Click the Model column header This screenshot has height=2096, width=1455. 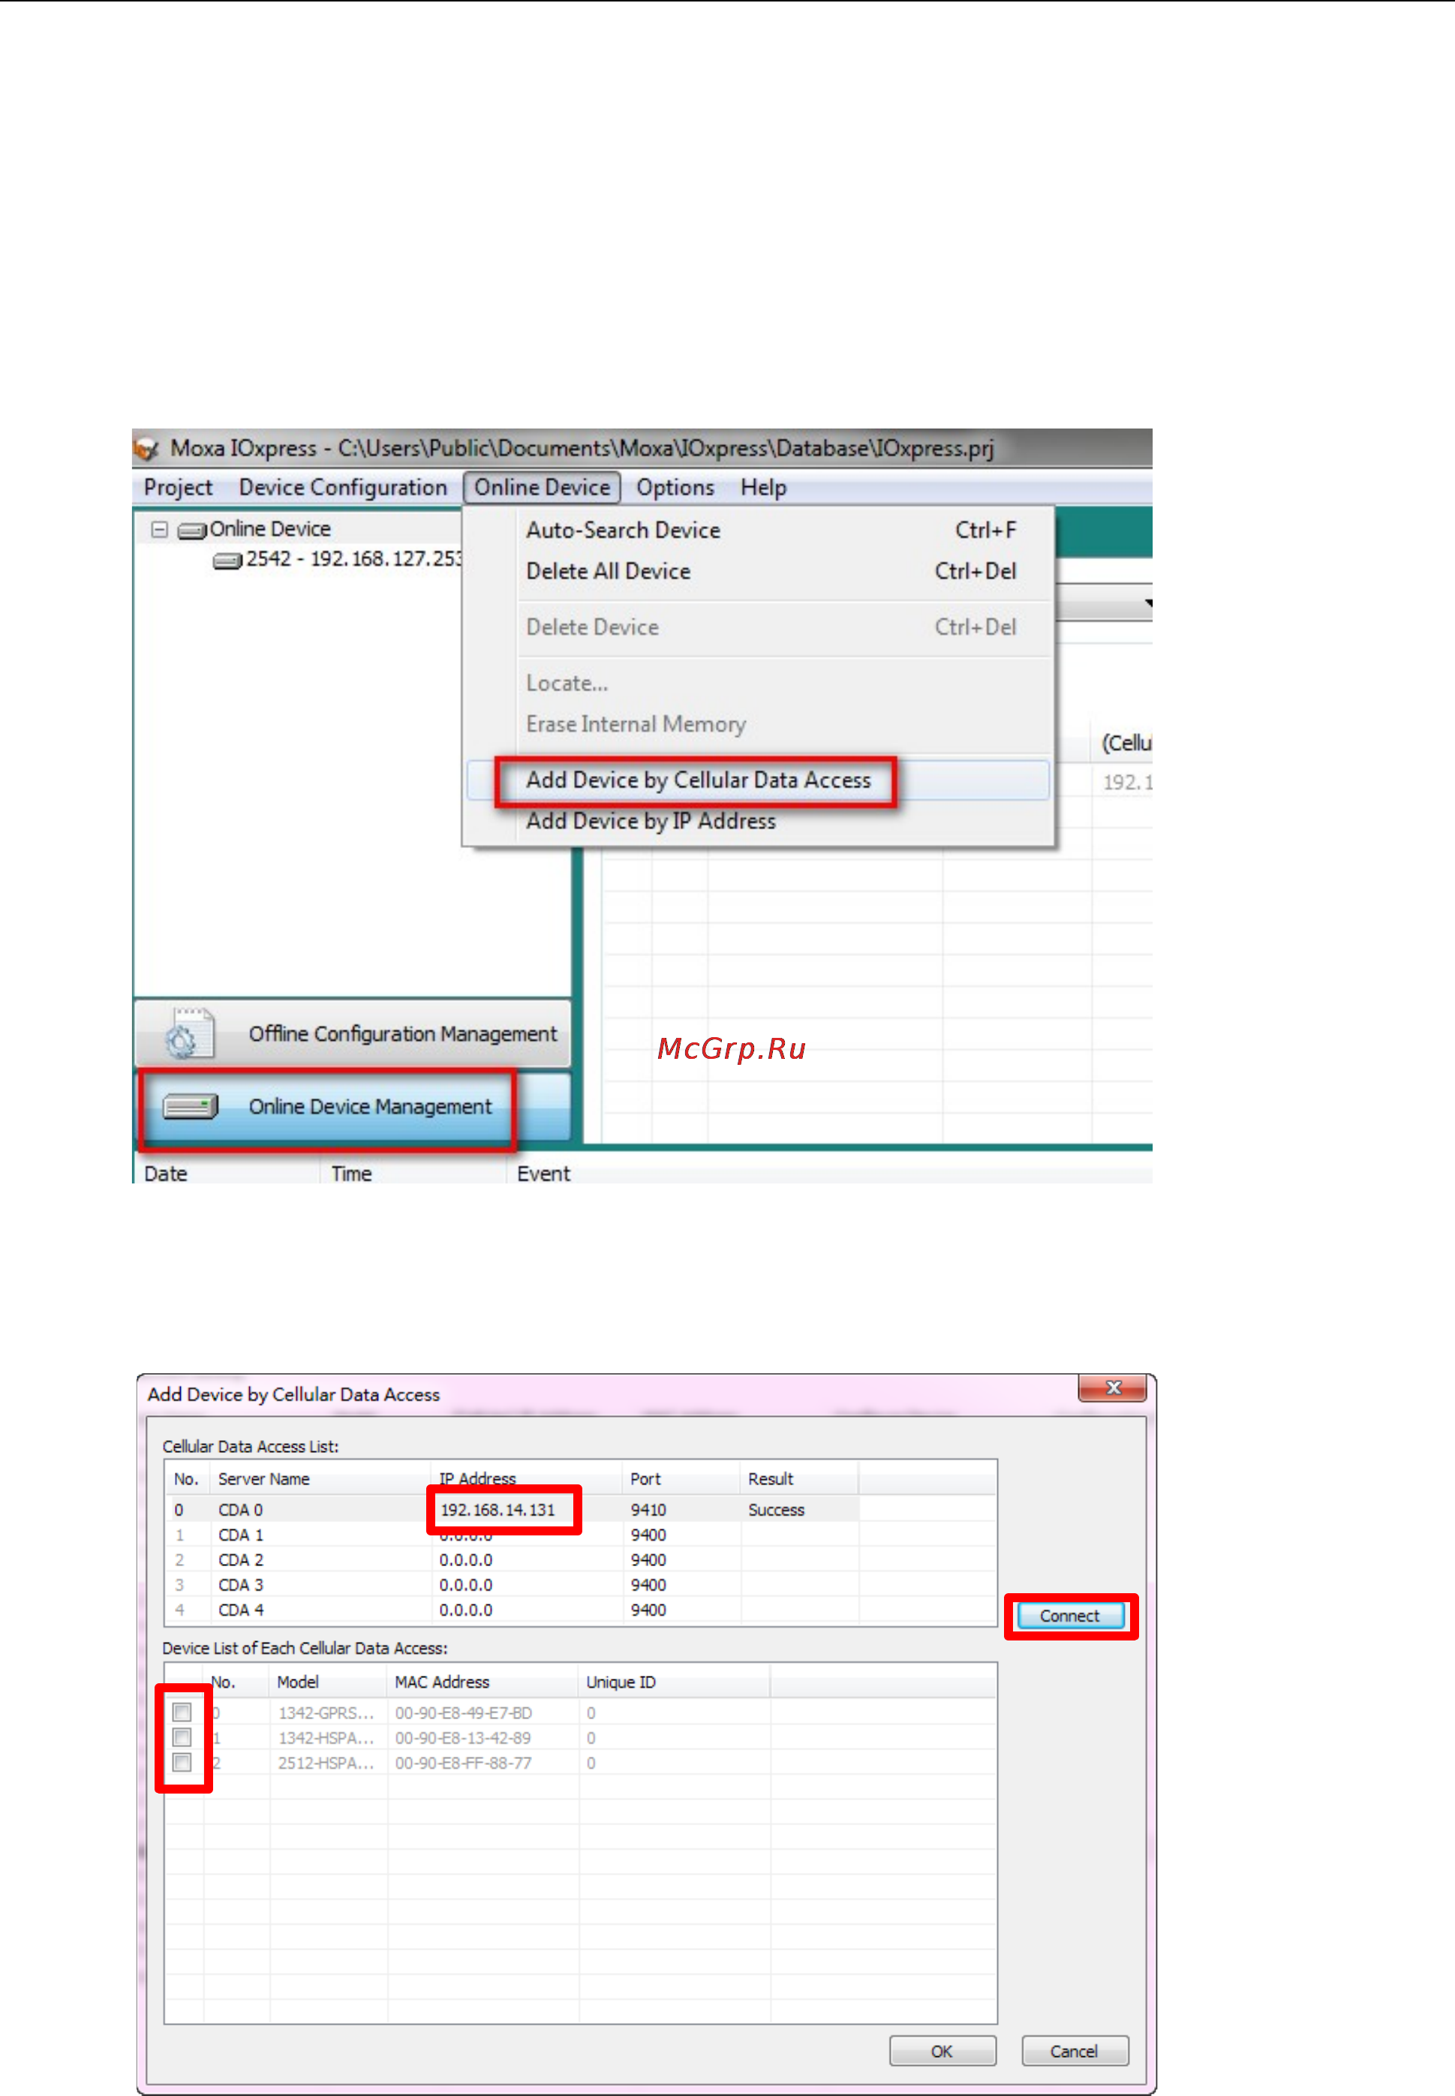[x=328, y=1682]
